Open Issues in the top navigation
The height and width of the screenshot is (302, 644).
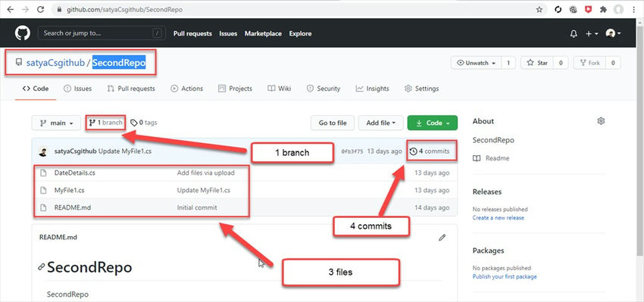point(228,33)
